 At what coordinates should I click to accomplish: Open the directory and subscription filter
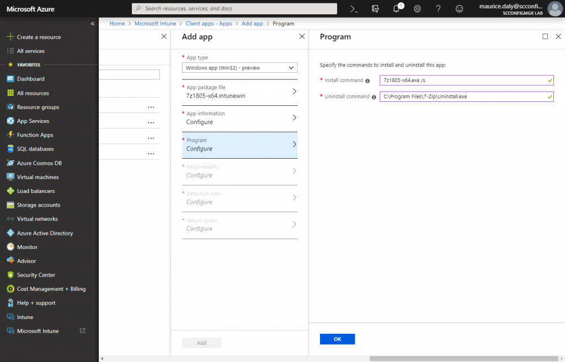pos(375,9)
